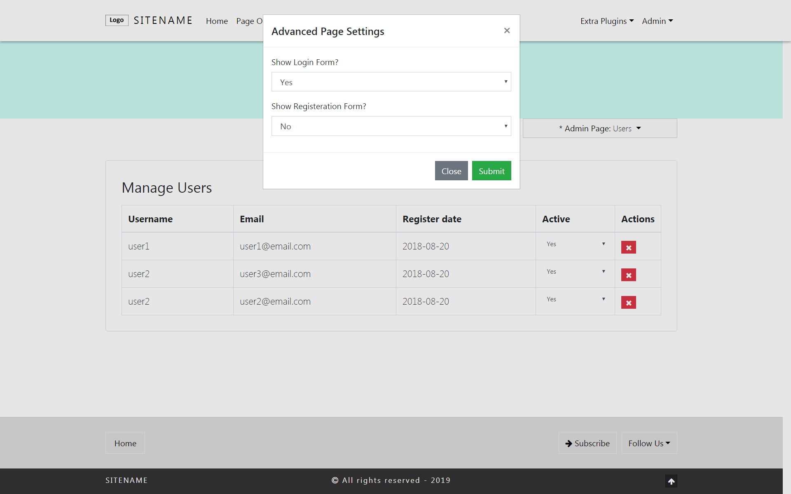Viewport: 791px width, 494px height.
Task: Click the scroll-to-top arrow icon in footer
Action: point(671,481)
